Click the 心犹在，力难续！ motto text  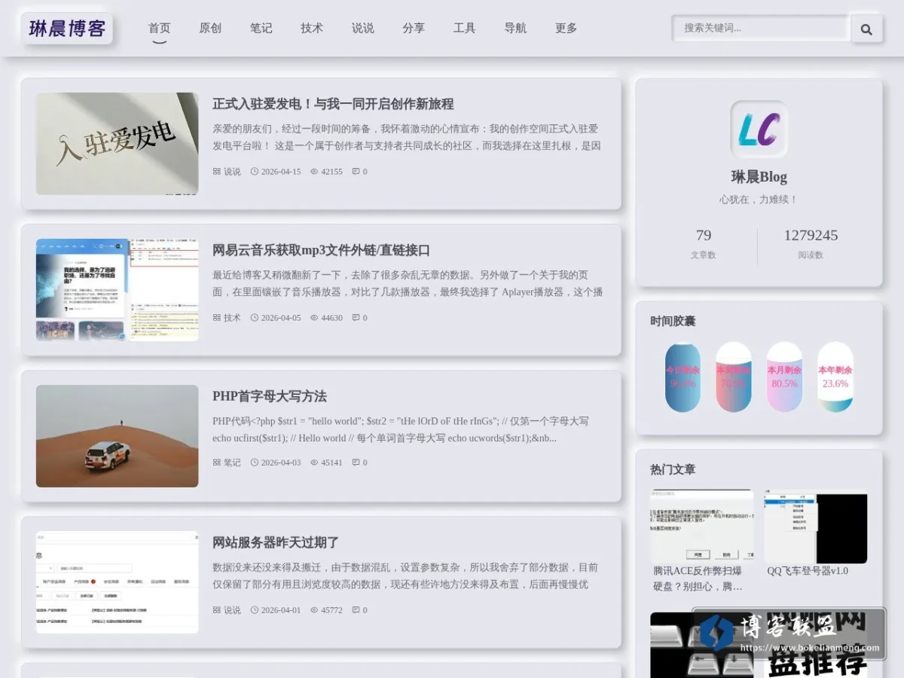pos(759,200)
